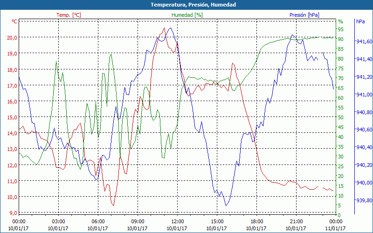Click the '75' humidity axis value
Viewport: 373px width, 233px height.
click(x=341, y=69)
